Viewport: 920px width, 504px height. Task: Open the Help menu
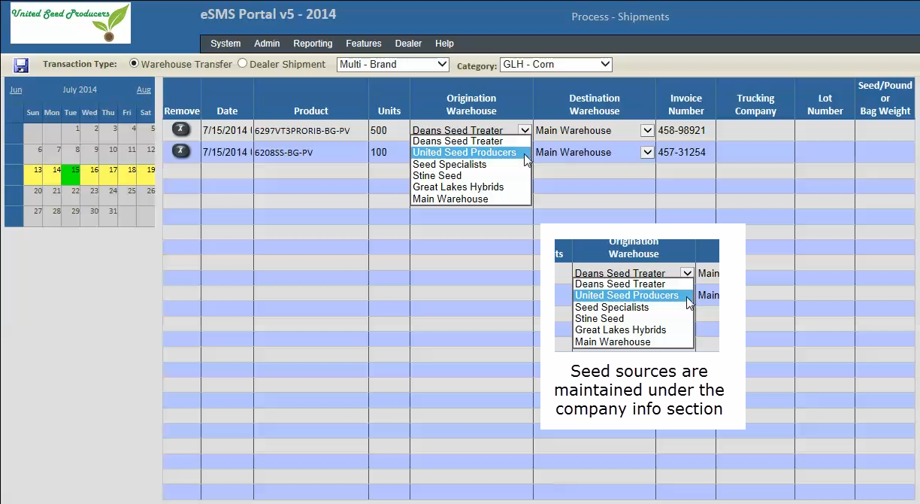tap(444, 44)
